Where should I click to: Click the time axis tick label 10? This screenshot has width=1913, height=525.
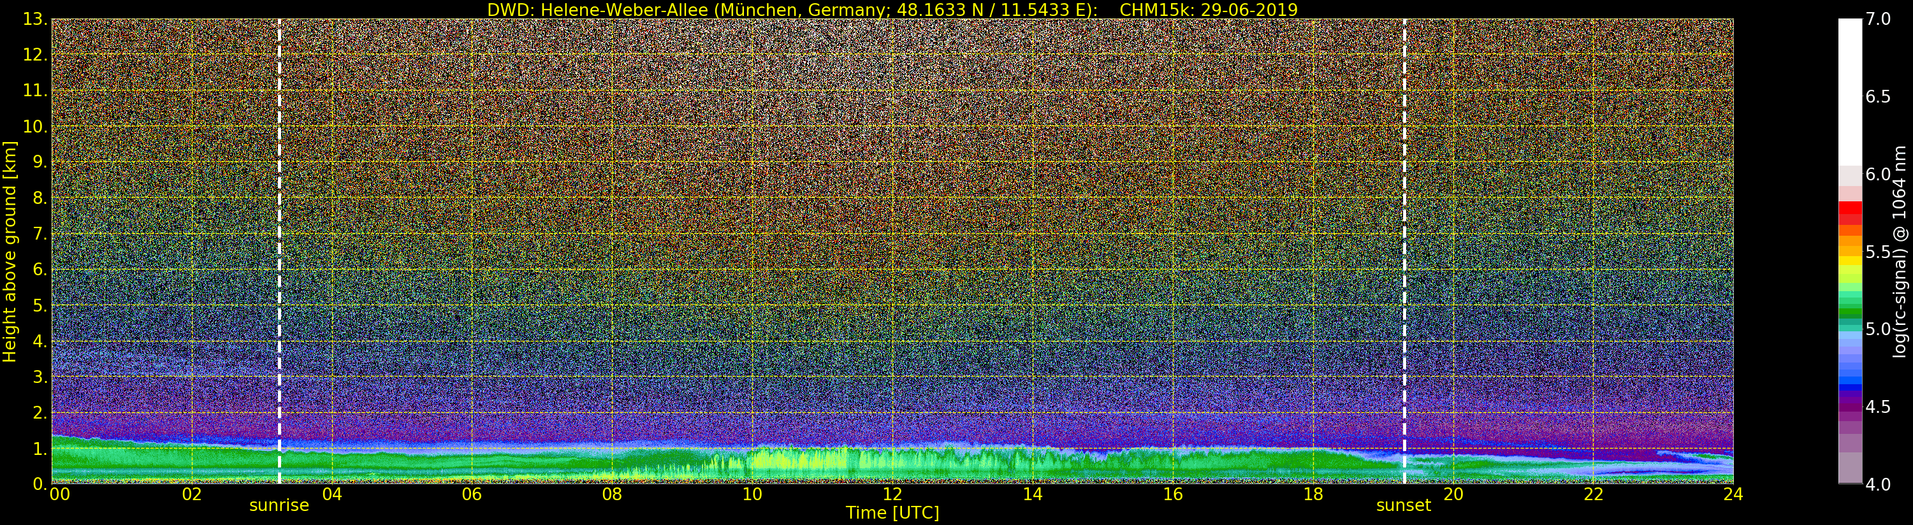pos(752,494)
